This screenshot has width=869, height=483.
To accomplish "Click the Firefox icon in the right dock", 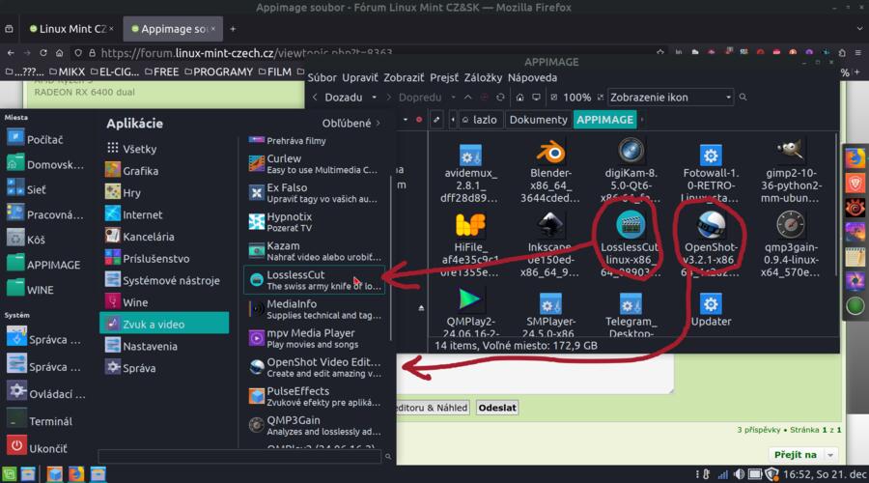I will pos(855,158).
